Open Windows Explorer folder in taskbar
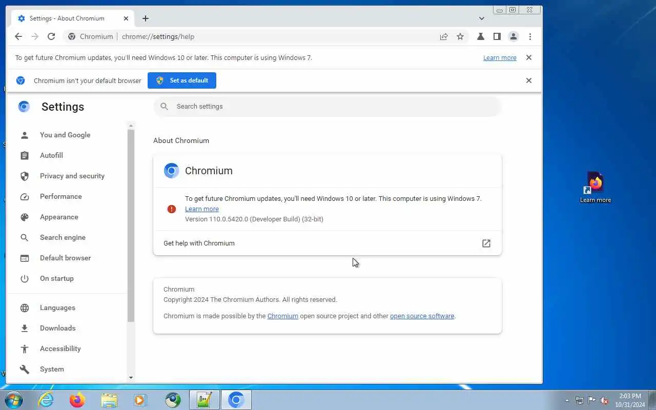This screenshot has height=410, width=656. click(x=109, y=400)
